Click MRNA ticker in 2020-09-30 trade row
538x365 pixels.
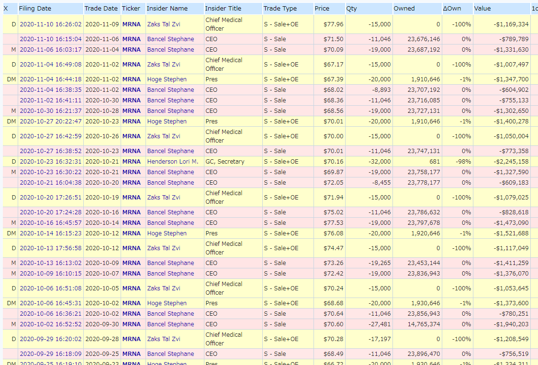pos(132,324)
